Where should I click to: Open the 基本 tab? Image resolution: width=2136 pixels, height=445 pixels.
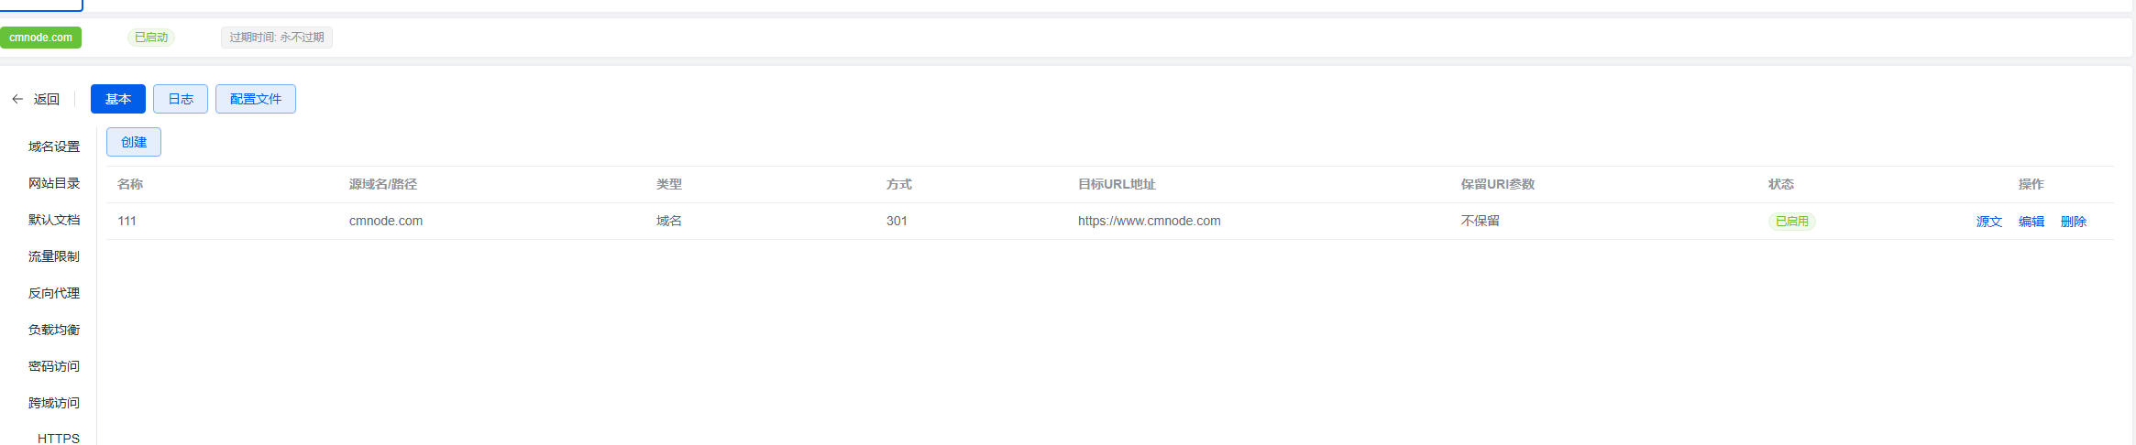[x=118, y=99]
